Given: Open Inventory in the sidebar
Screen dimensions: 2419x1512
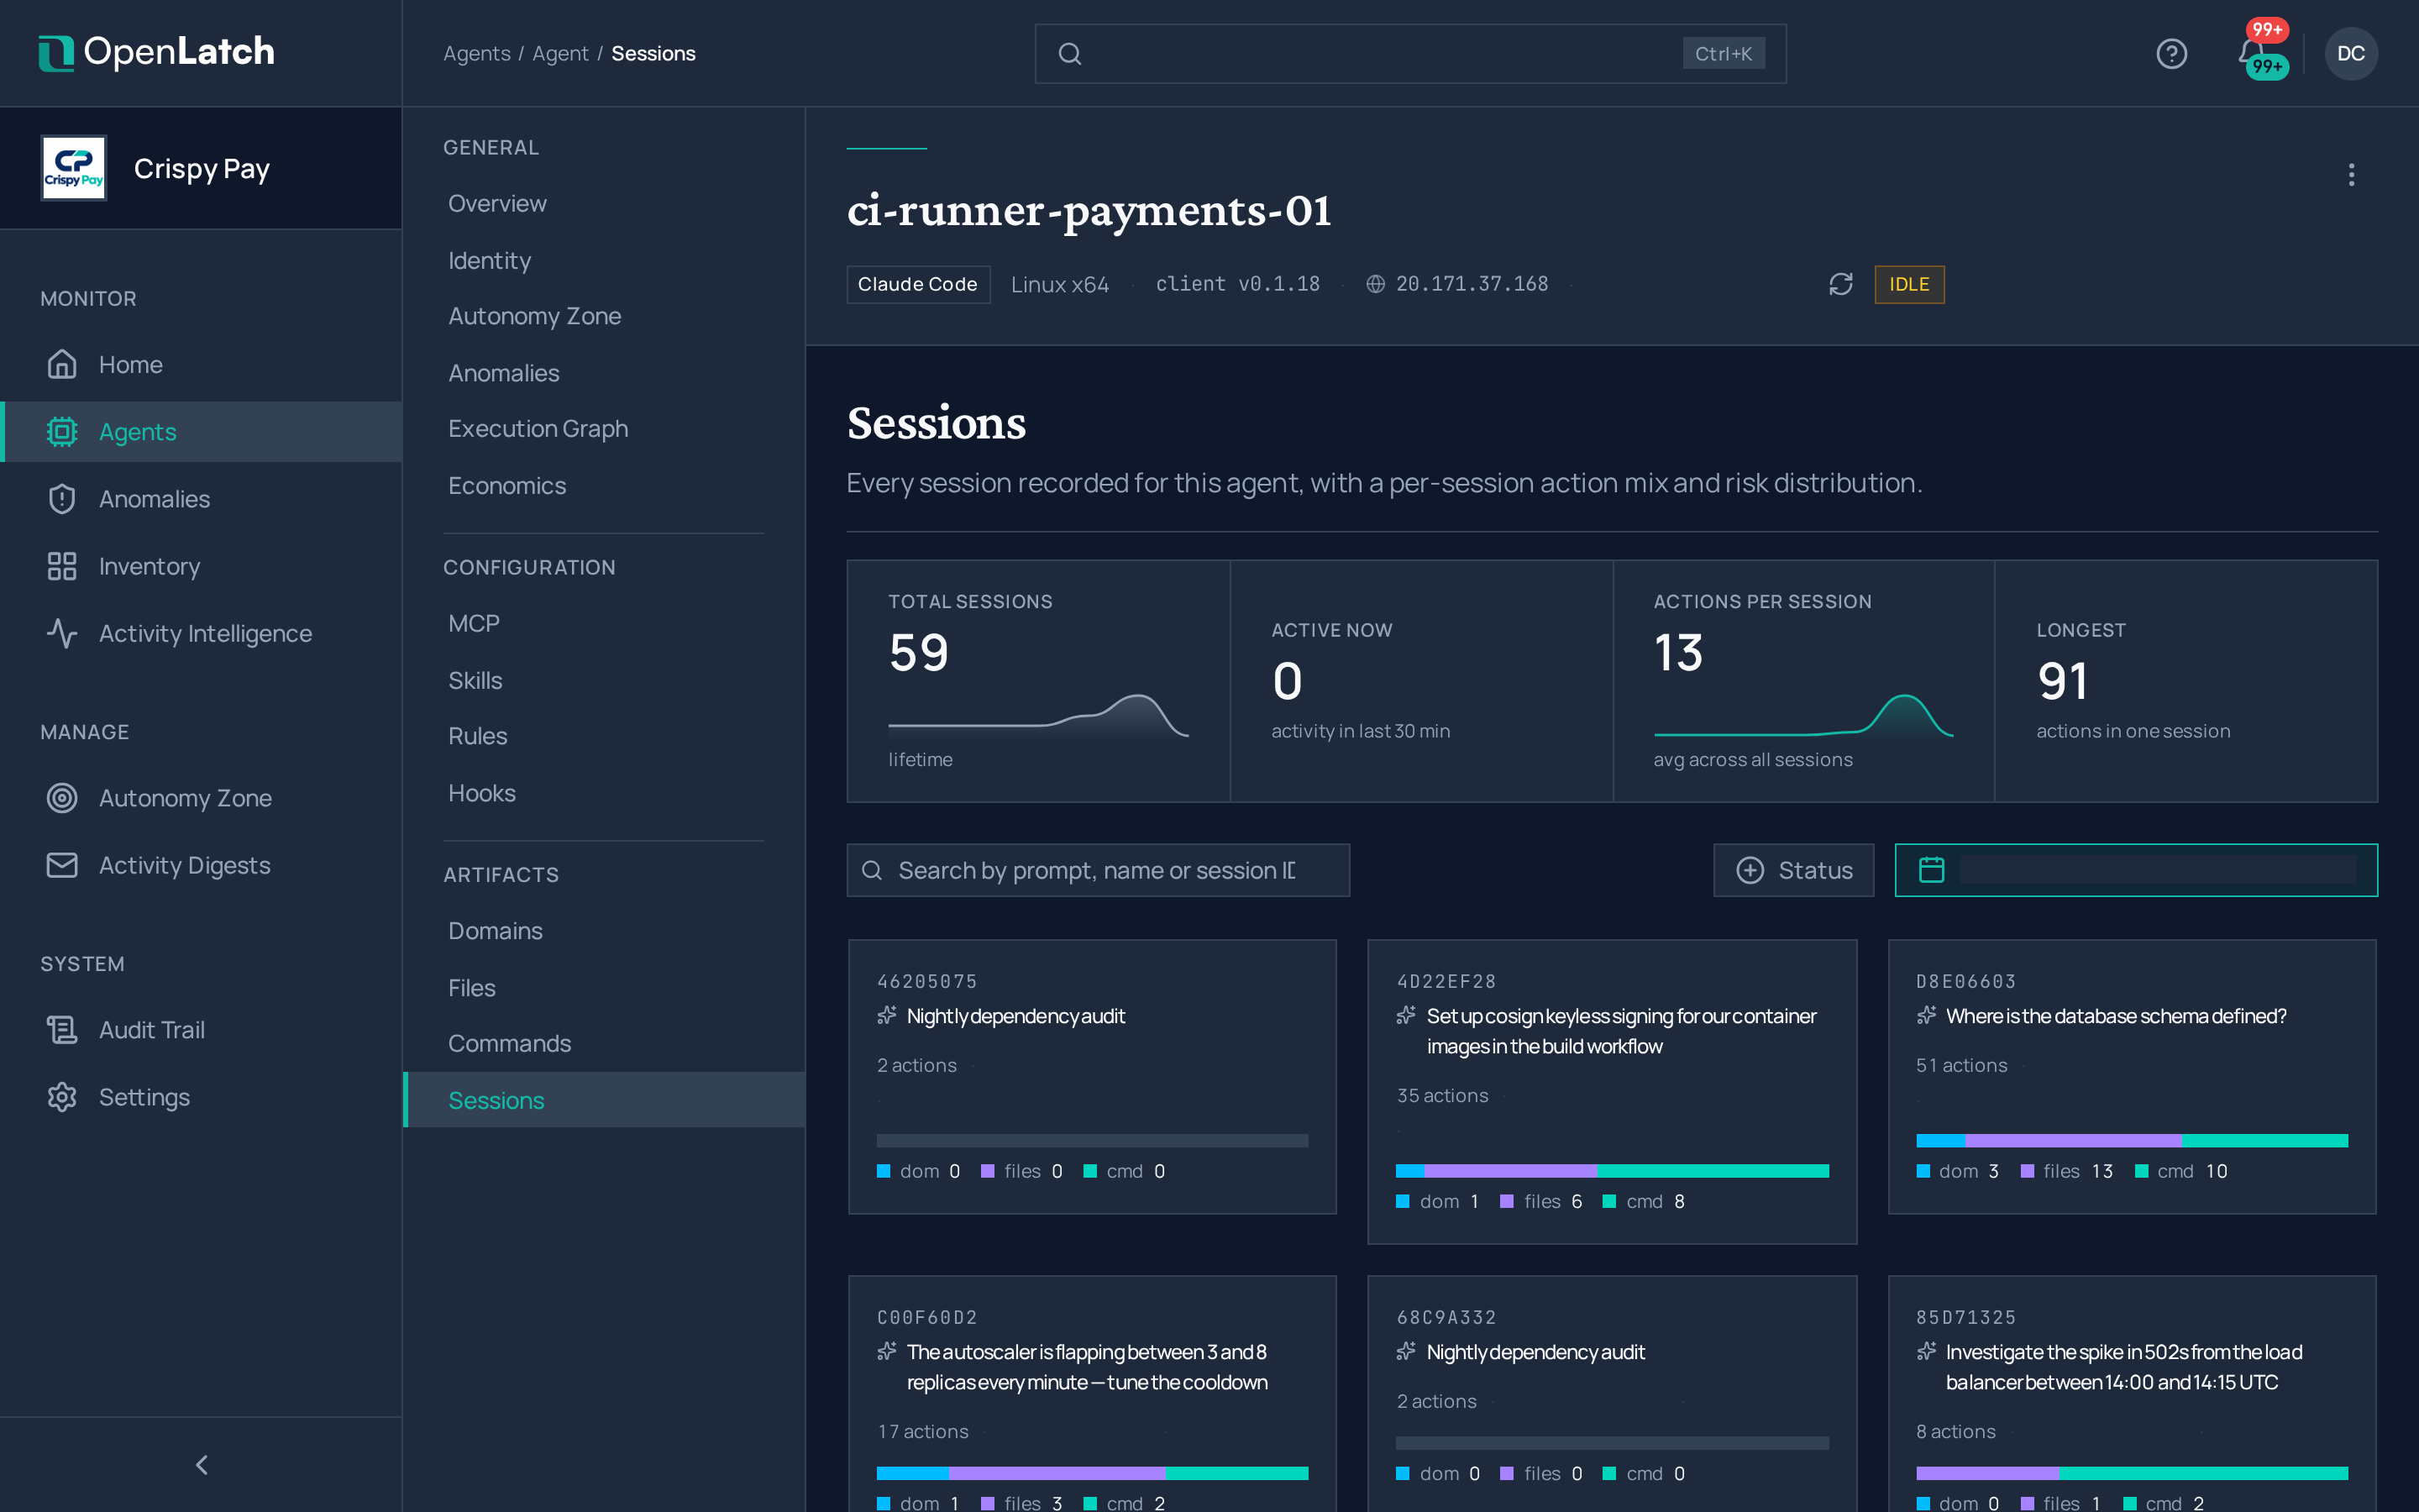Looking at the screenshot, I should coord(201,566).
